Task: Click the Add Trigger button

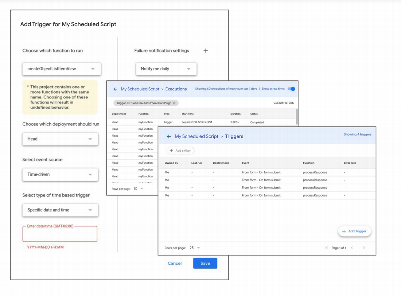Action: click(354, 231)
